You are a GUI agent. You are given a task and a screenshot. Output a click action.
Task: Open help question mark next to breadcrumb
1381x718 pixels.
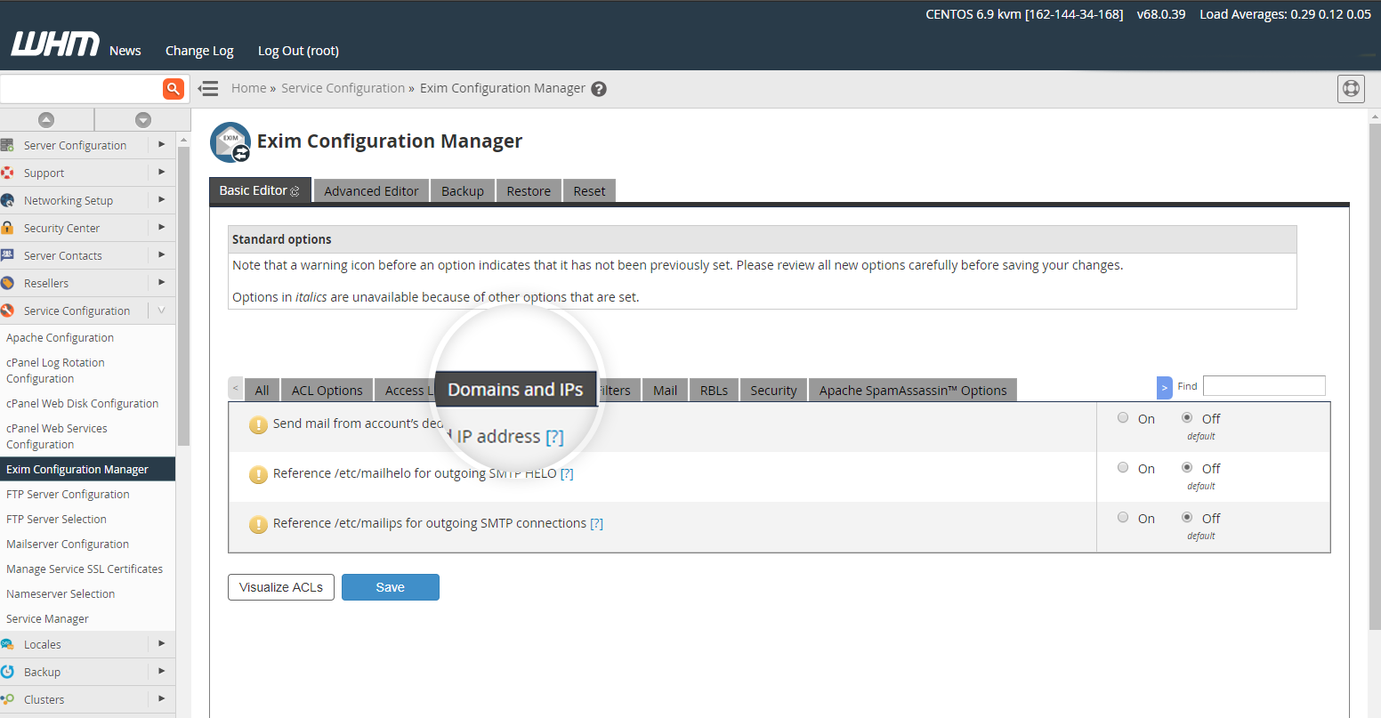[x=599, y=89]
